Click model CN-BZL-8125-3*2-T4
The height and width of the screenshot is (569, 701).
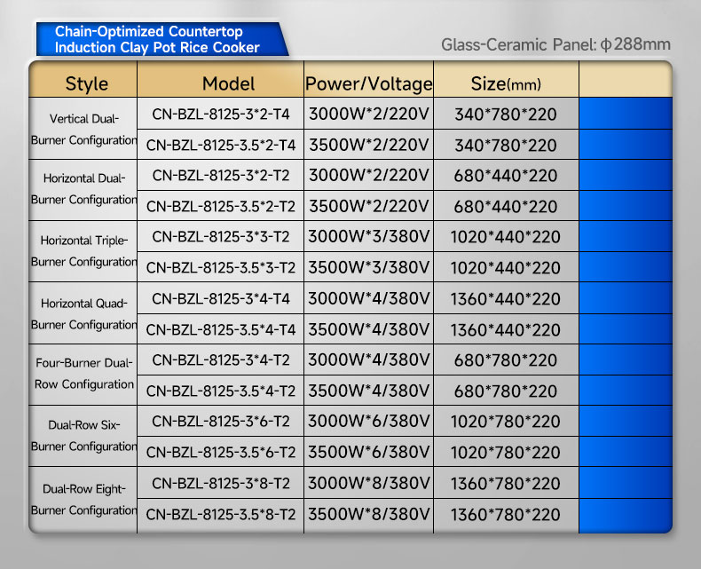220,114
